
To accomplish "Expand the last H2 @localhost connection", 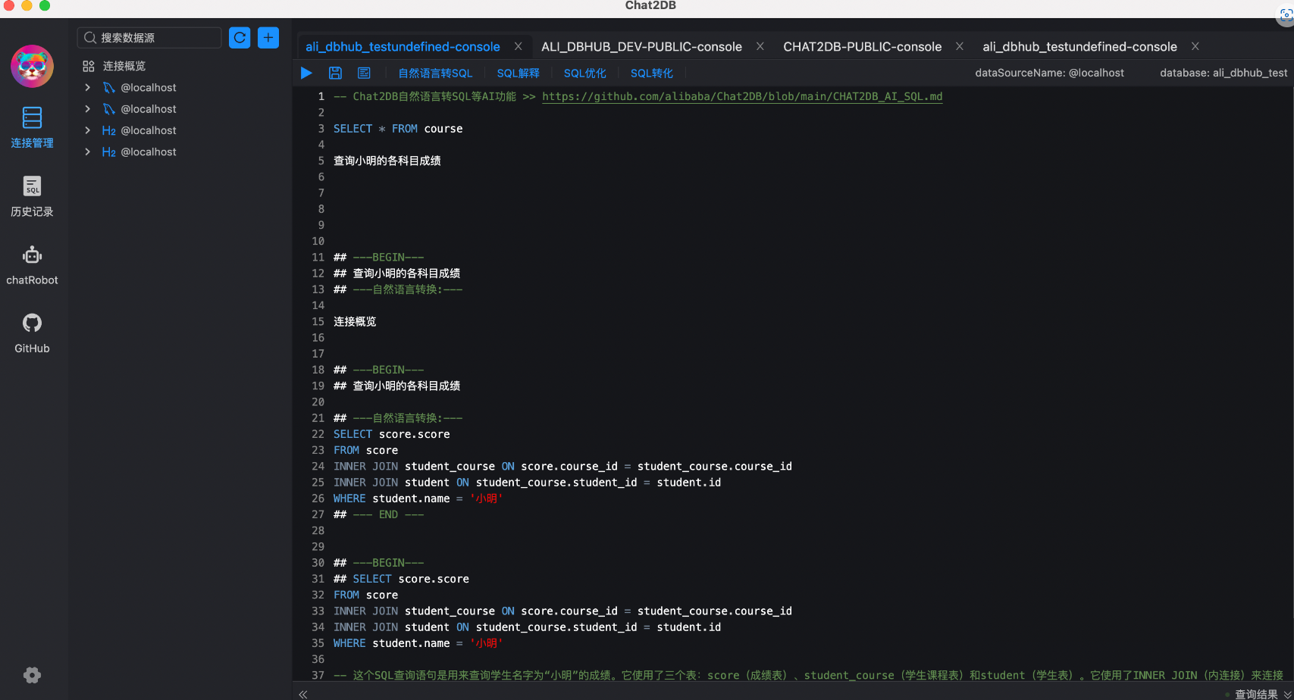I will point(88,152).
